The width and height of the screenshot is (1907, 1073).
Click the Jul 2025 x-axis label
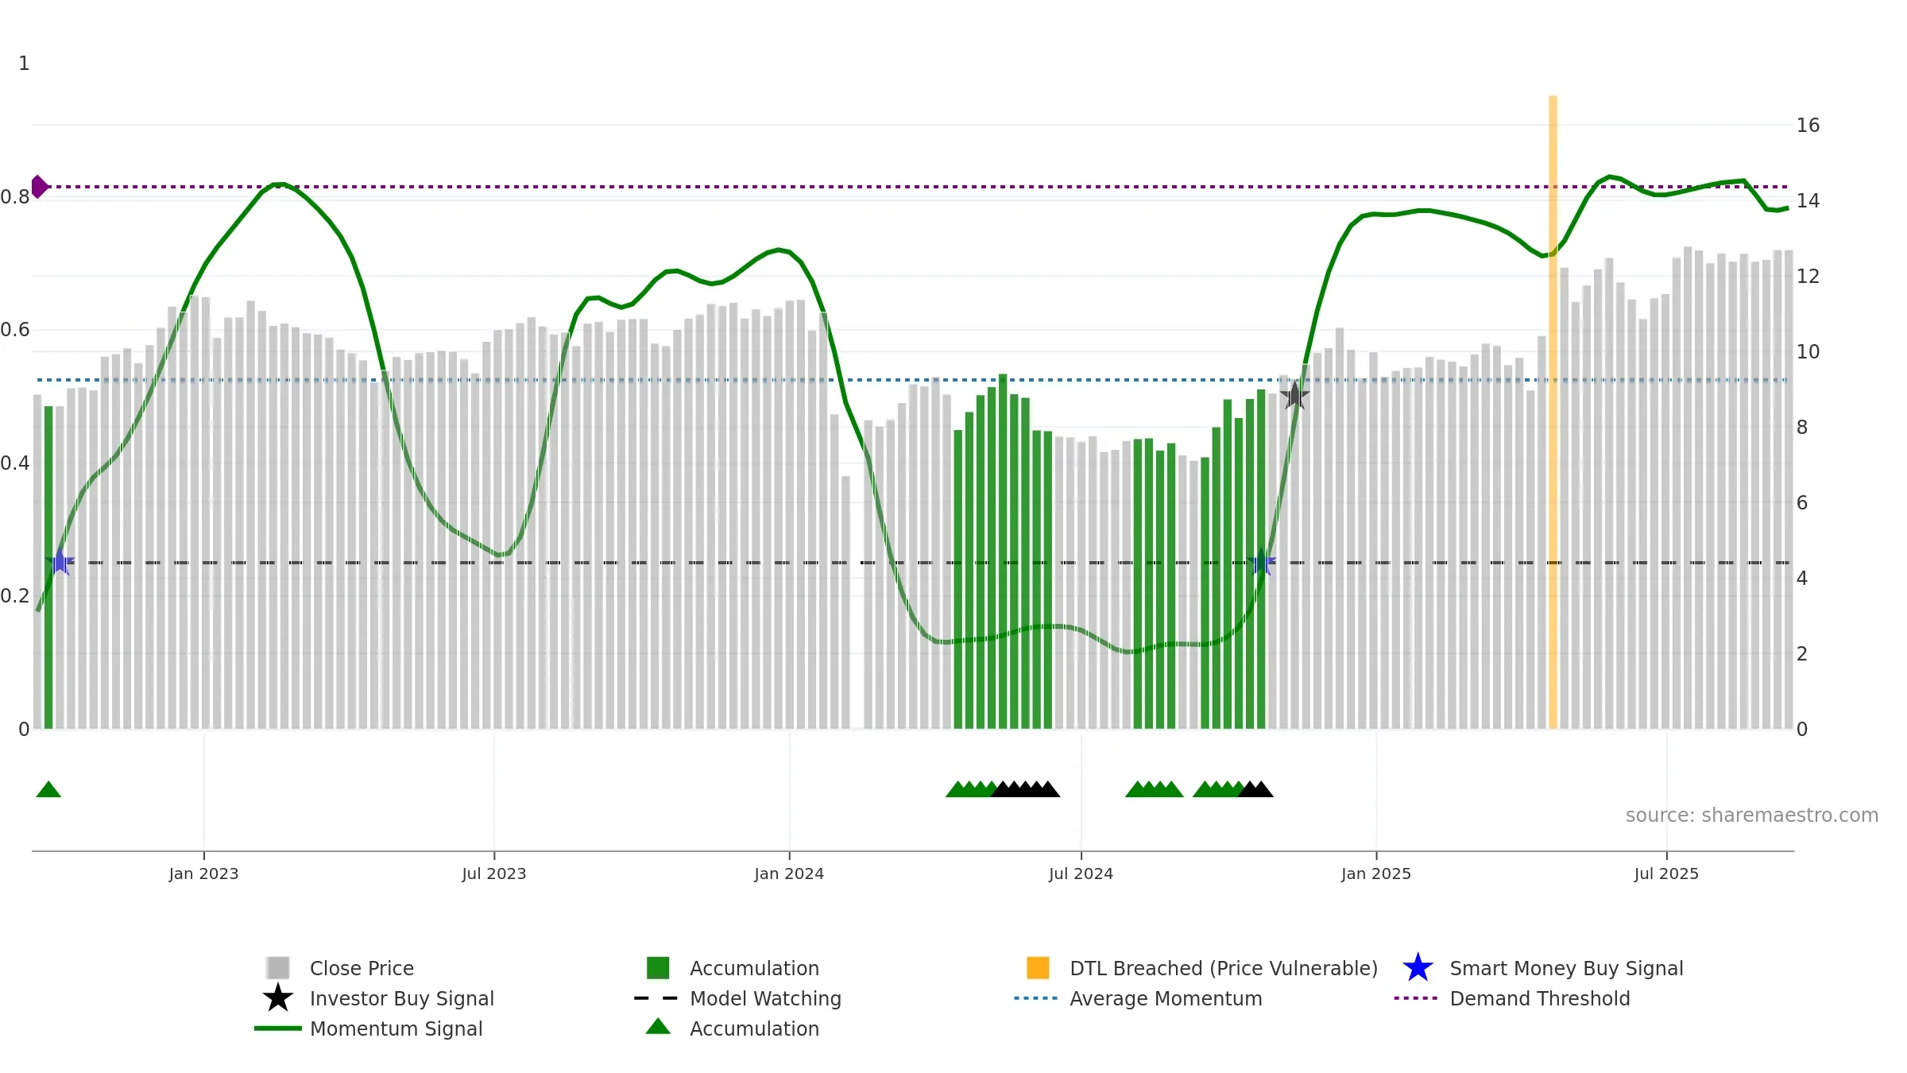1666,874
